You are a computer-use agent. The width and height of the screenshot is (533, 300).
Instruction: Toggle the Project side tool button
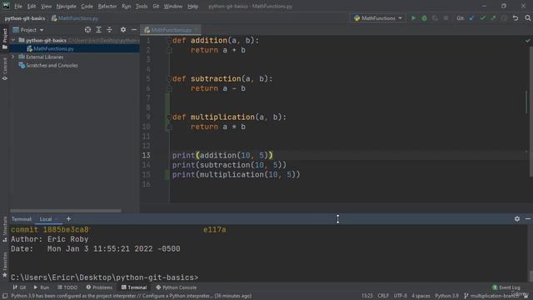(x=5, y=38)
